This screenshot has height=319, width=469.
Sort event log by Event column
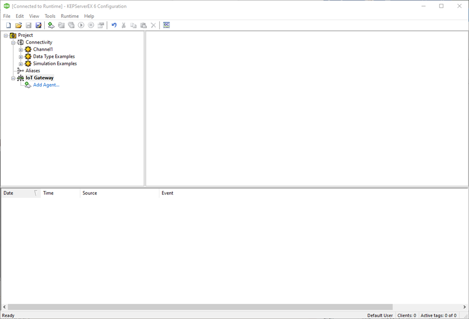pyautogui.click(x=313, y=193)
